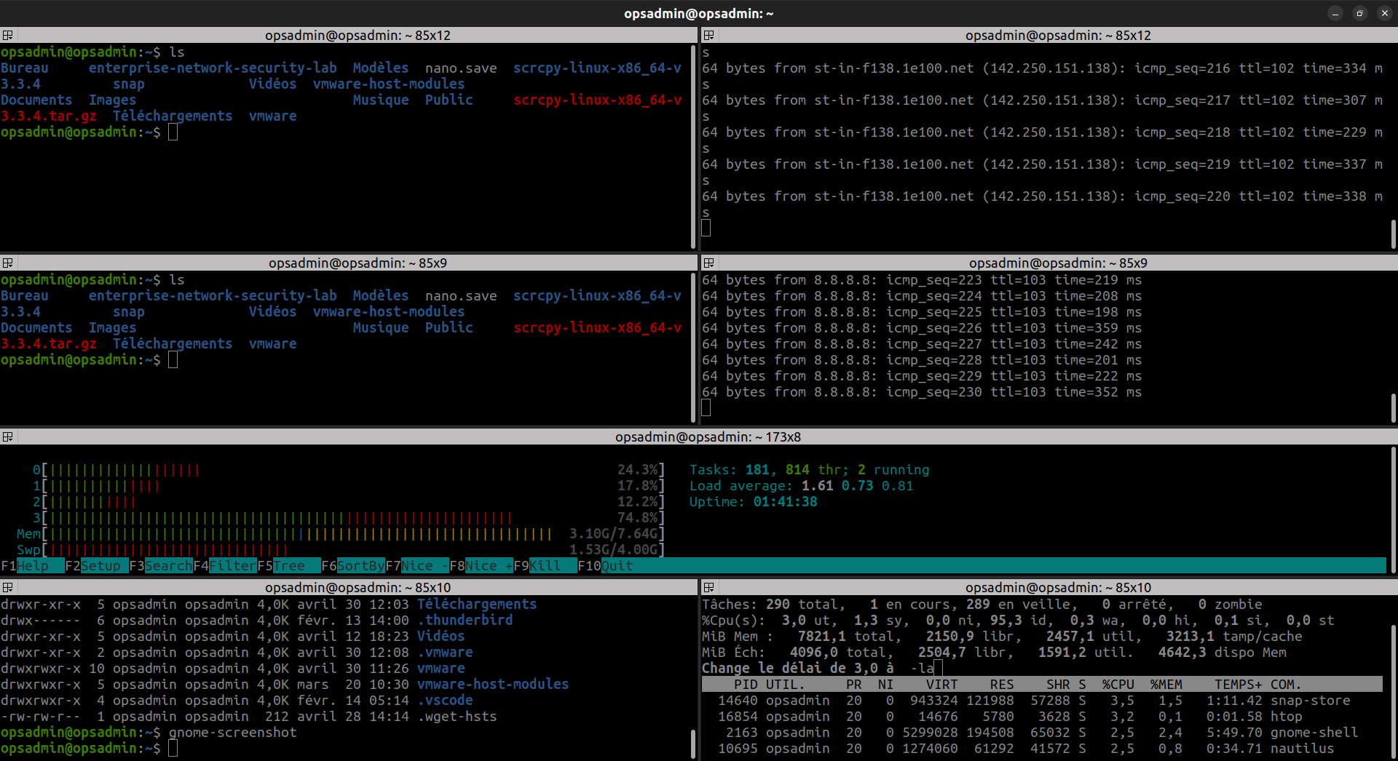1398x761 pixels.
Task: Click 'Musique' in the left 85x9 pane
Action: 380,327
